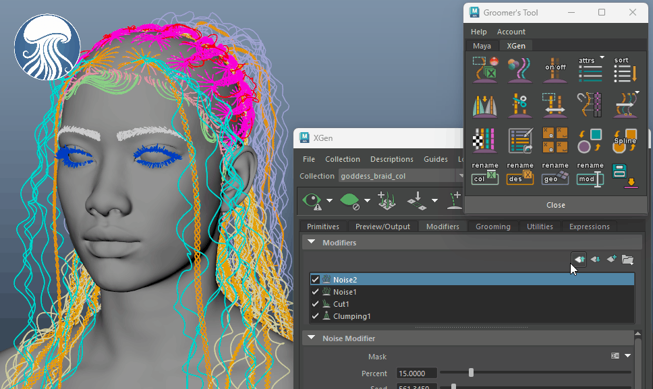The image size is (653, 389).
Task: Click the teal square purple circle swap icon
Action: click(x=590, y=140)
